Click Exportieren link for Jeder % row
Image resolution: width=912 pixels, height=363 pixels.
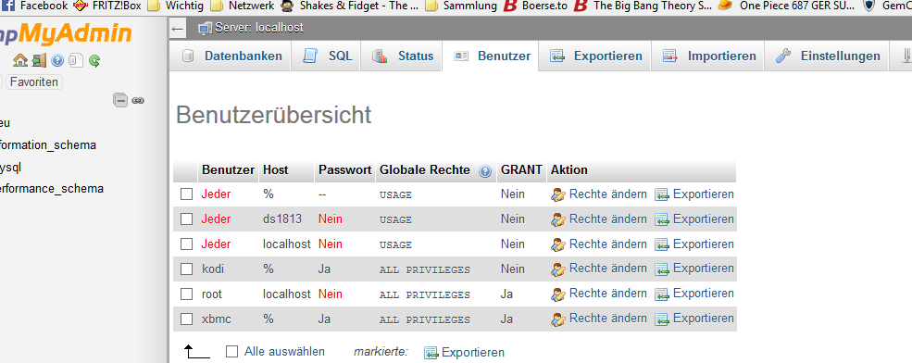pyautogui.click(x=694, y=194)
